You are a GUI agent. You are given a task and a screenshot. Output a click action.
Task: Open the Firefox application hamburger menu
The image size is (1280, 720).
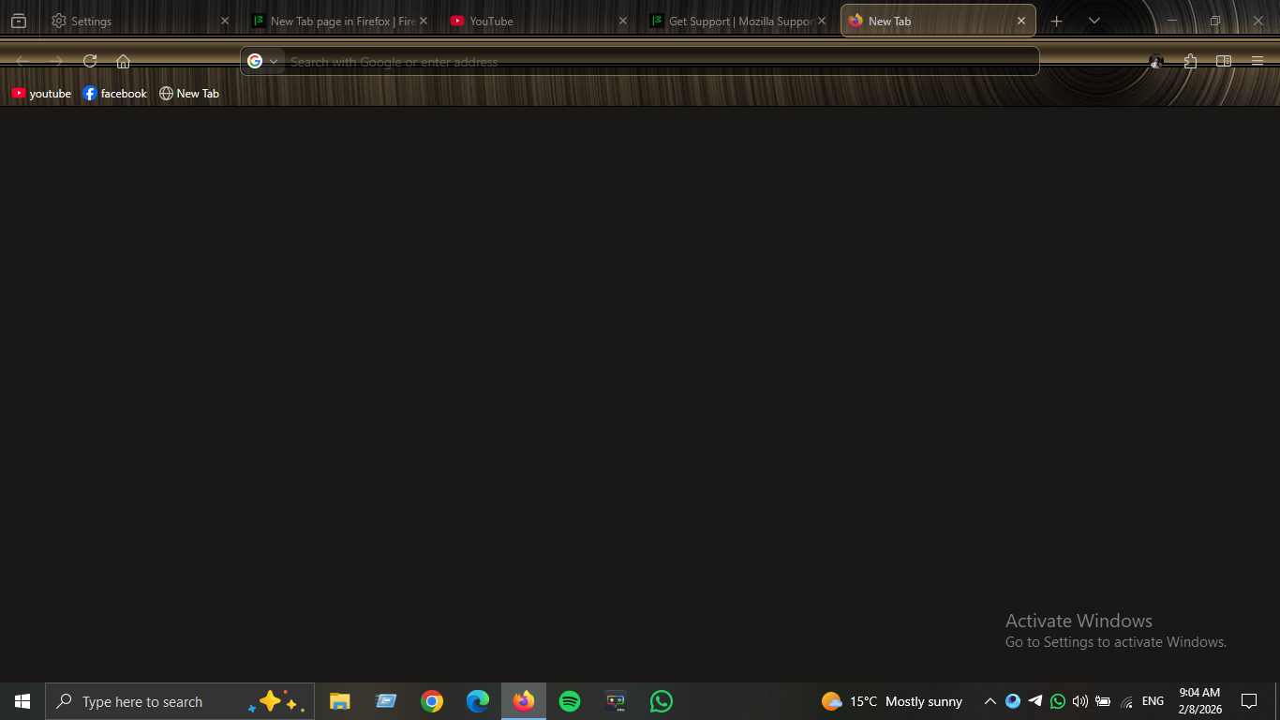point(1258,61)
